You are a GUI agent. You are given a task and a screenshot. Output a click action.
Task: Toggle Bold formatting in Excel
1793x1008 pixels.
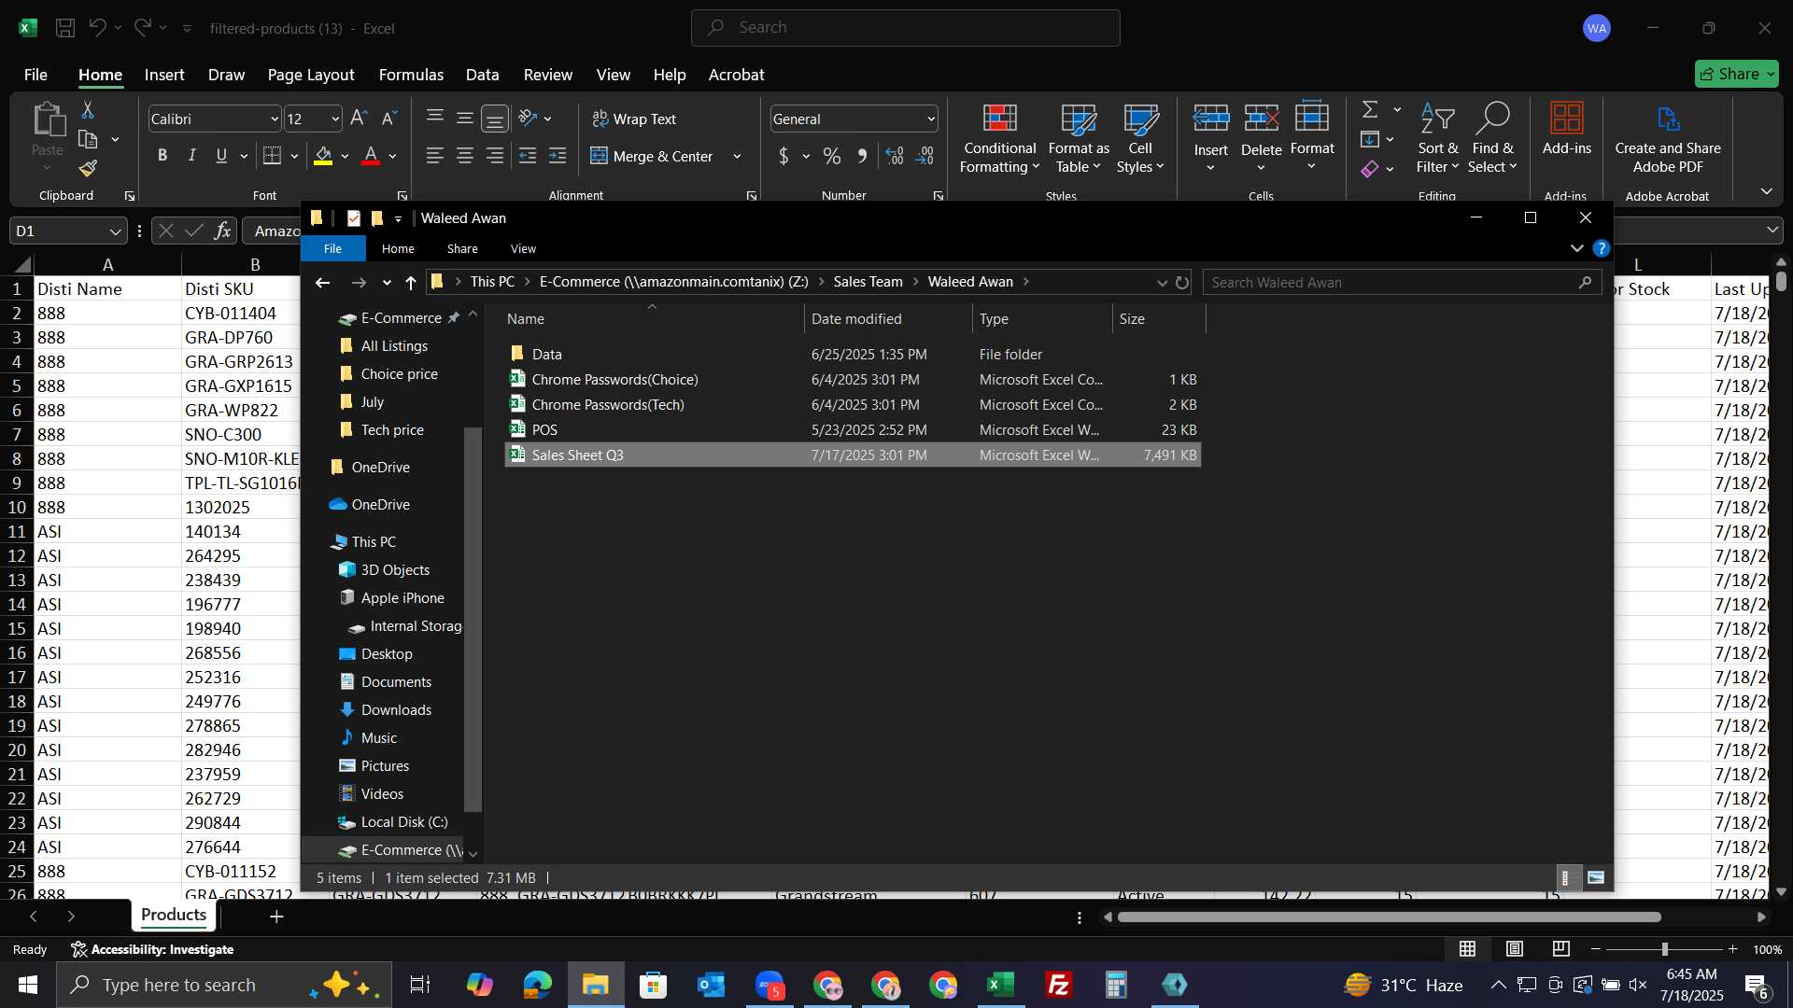[162, 156]
